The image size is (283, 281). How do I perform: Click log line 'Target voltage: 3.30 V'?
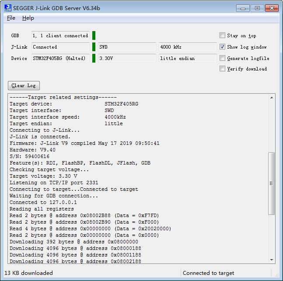point(43,176)
